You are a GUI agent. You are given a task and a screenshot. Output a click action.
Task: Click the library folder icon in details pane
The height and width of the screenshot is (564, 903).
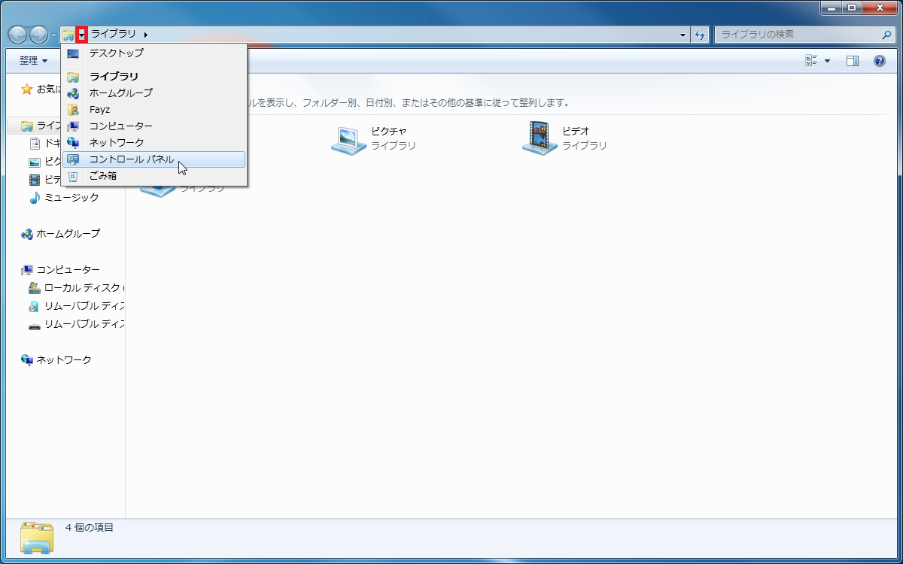[x=37, y=538]
